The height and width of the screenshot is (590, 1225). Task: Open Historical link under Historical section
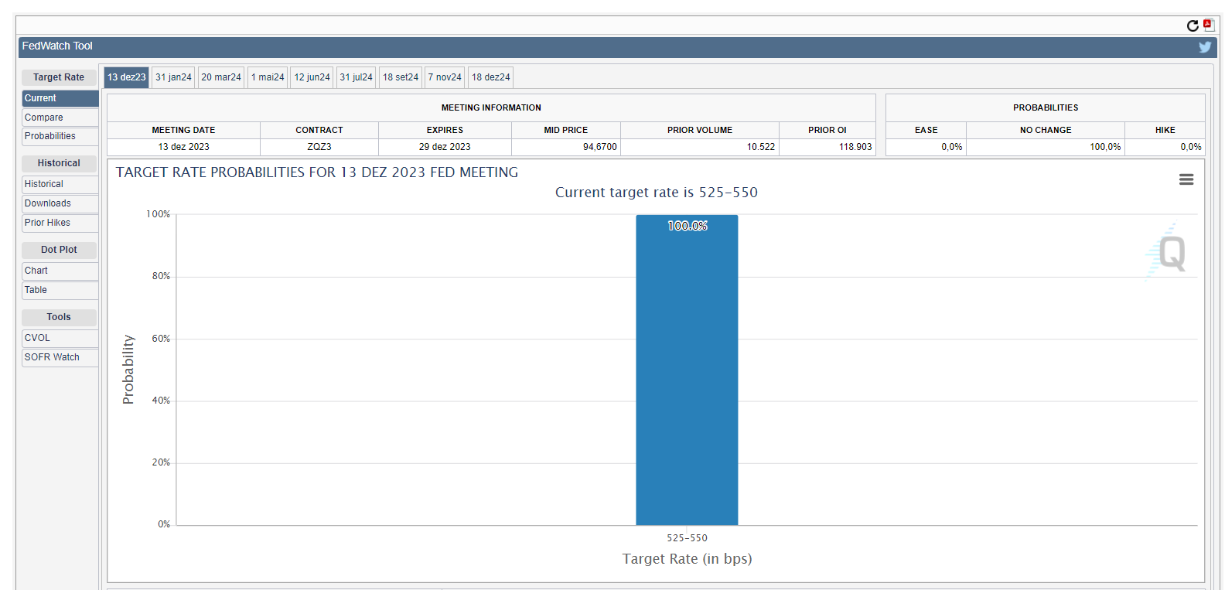click(x=60, y=184)
